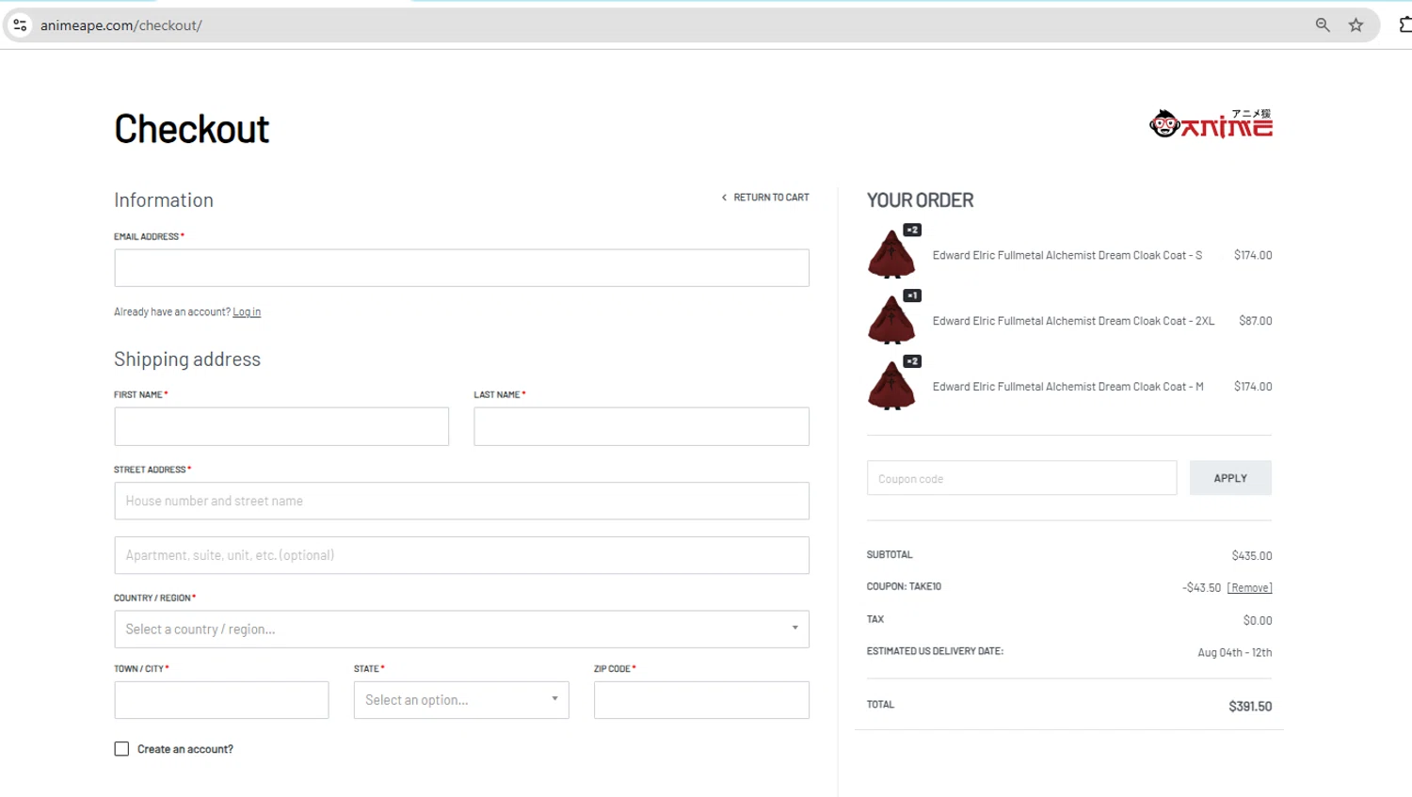The image size is (1412, 797).
Task: Click the YOUR ORDER heading
Action: pyautogui.click(x=920, y=200)
